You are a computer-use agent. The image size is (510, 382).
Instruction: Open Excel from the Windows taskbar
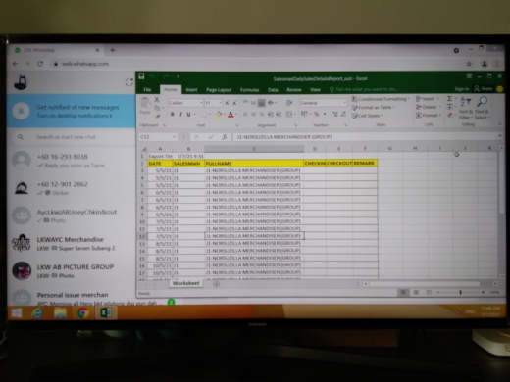(105, 312)
